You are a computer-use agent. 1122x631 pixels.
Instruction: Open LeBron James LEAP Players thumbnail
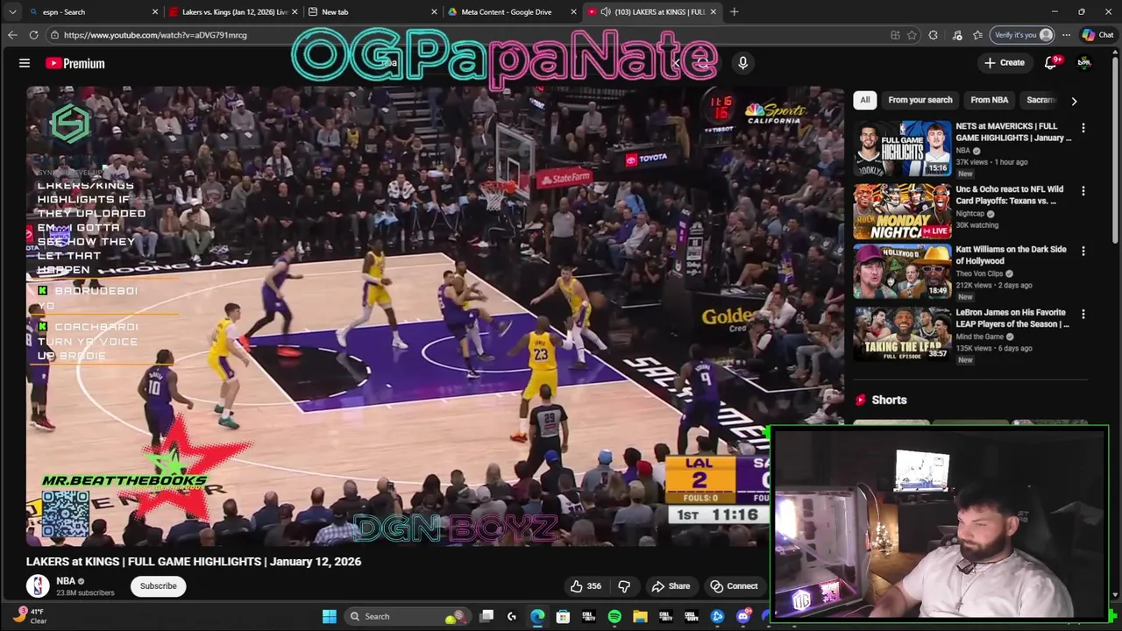pos(902,335)
